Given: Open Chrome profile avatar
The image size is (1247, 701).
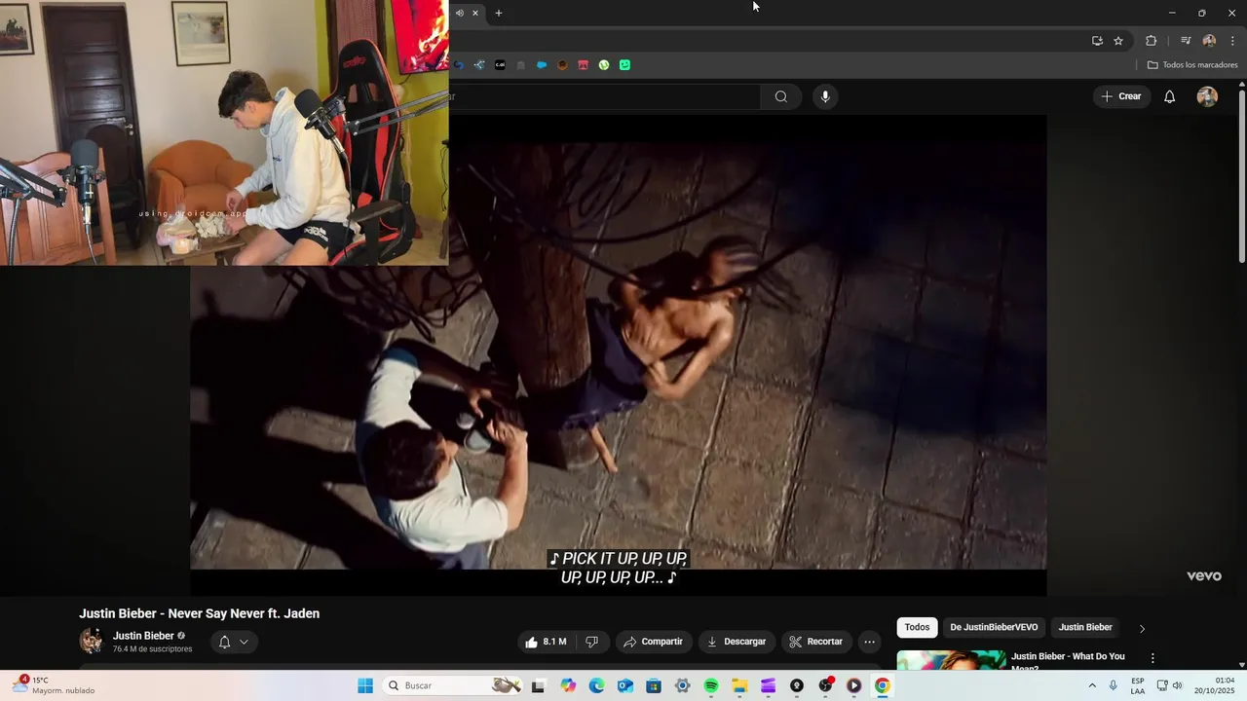Looking at the screenshot, I should [1209, 41].
